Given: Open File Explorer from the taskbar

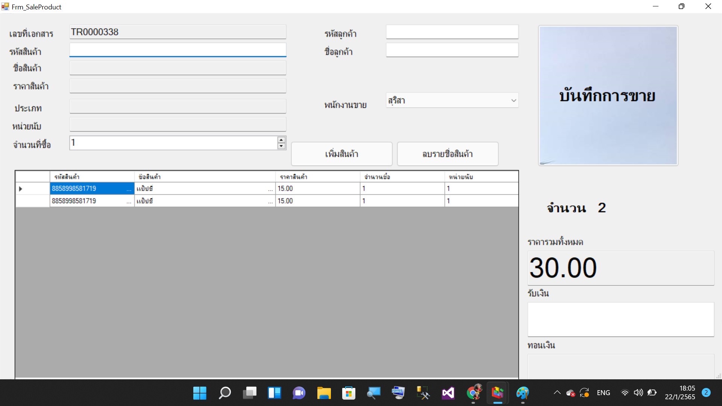Looking at the screenshot, I should point(324,393).
